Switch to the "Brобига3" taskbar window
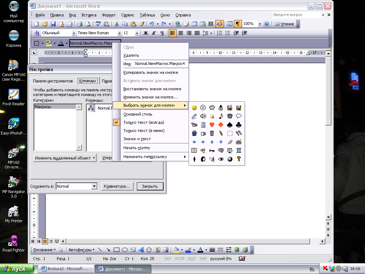The height and width of the screenshot is (274, 365). coord(66,269)
